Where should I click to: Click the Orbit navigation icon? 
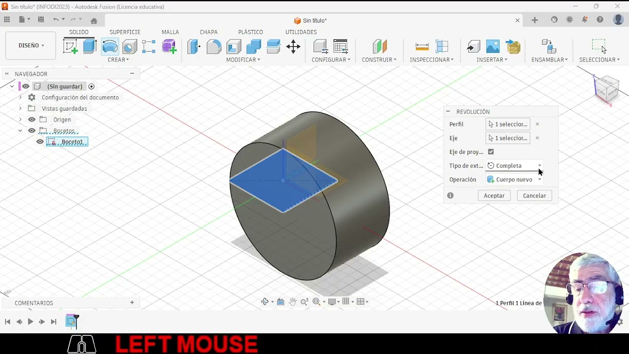click(265, 302)
